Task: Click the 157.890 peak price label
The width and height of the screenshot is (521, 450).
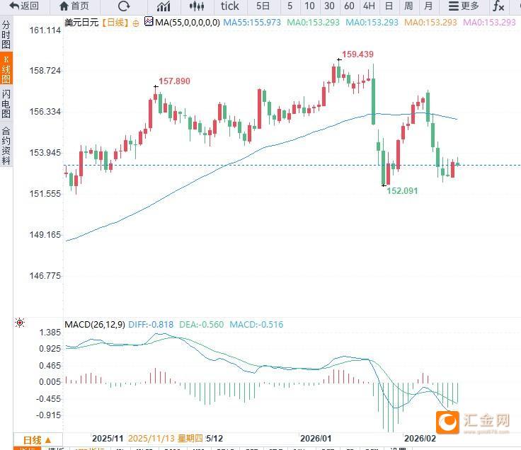Action: click(x=174, y=81)
